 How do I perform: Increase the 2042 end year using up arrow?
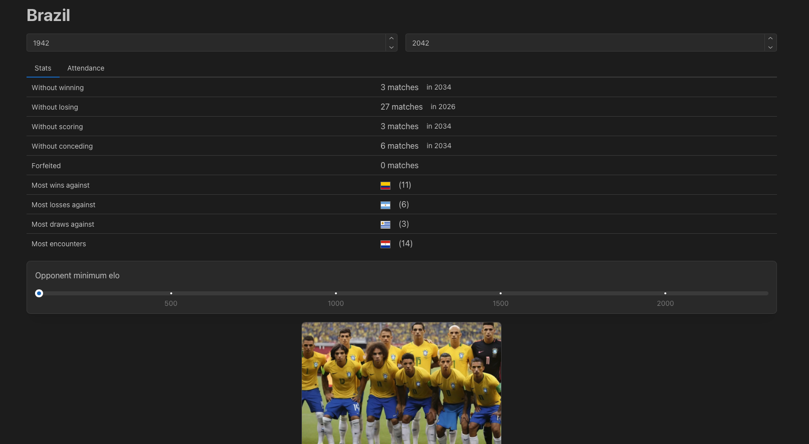point(770,39)
